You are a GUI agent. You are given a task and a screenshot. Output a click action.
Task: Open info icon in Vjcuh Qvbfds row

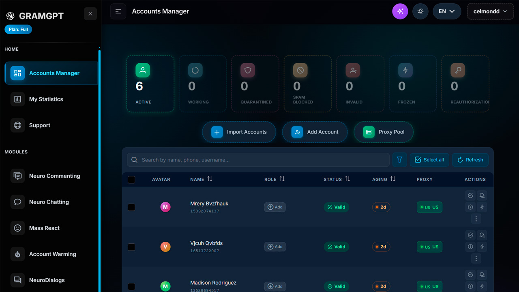(x=470, y=247)
